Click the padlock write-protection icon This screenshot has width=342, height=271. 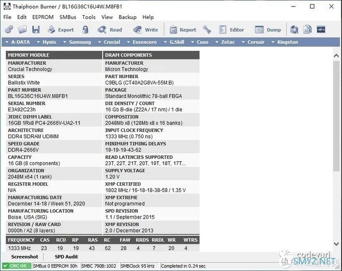[x=85, y=30]
